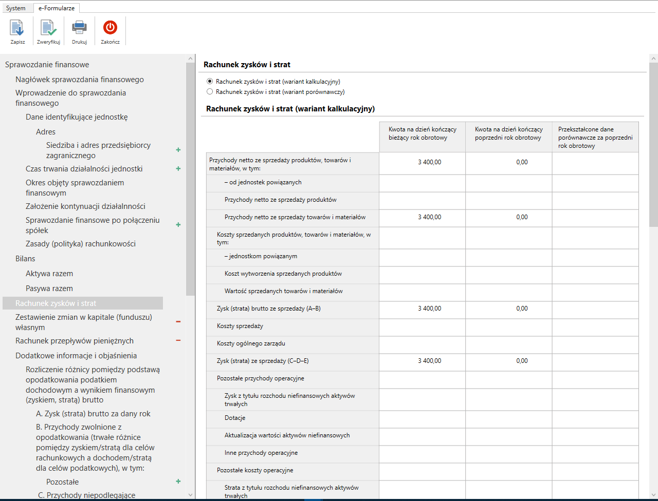This screenshot has width=658, height=501.
Task: Select Dane identyfikujące jednostkę
Action: point(77,117)
